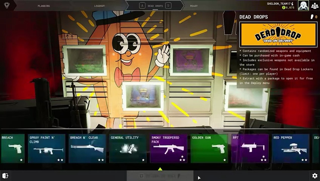Click the Dead Drop banner image
Image resolution: width=320 pixels, height=181 pixels.
point(278,35)
